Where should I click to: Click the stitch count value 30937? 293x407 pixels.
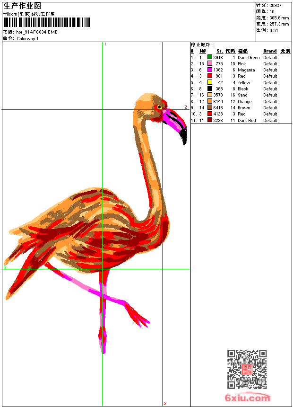coord(276,5)
